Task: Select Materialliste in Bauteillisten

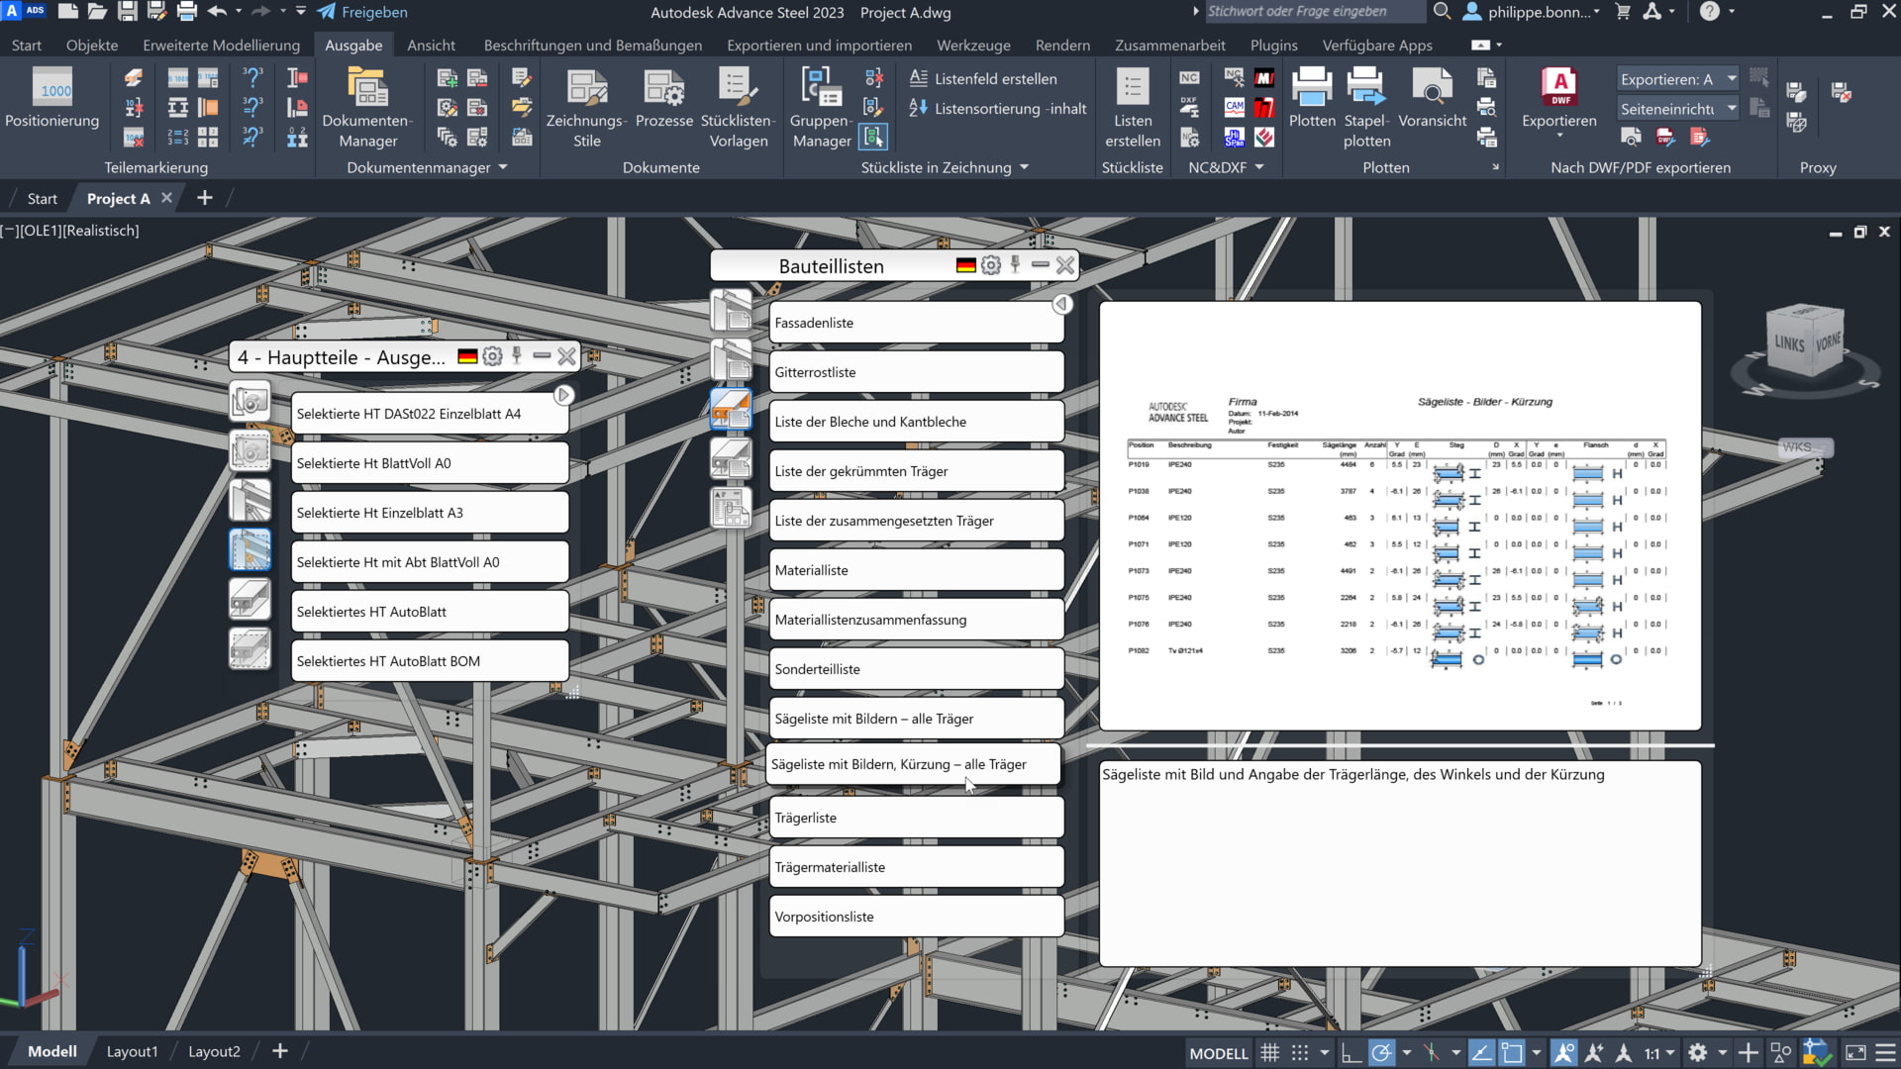Action: (x=917, y=570)
